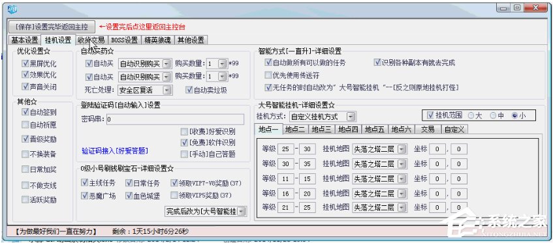Screen dimensions: 553x243
Task: Enable 领取VIP5奖励 checkbox
Action: 200,195
